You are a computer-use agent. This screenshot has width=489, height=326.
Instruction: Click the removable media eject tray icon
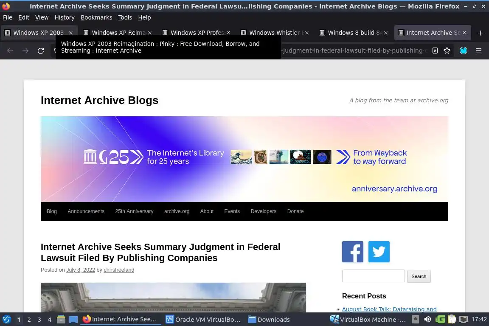click(x=416, y=320)
